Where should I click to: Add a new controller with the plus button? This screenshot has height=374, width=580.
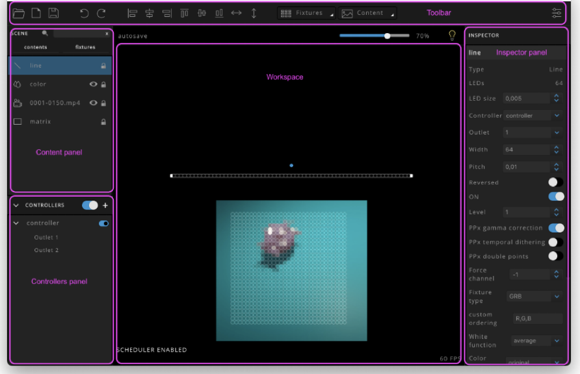106,205
